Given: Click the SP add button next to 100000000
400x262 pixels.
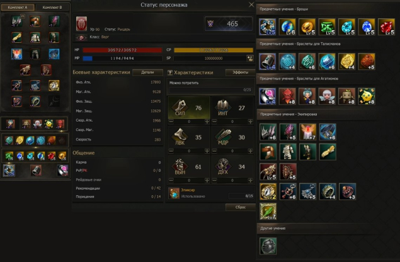Looking at the screenshot, I should 250,59.
